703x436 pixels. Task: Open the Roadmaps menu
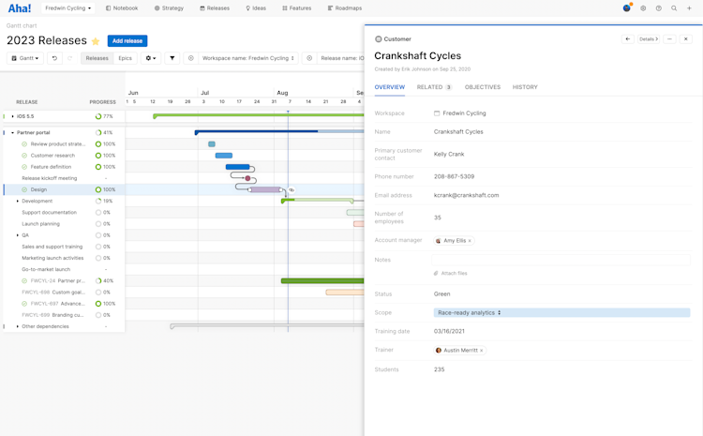tap(345, 8)
